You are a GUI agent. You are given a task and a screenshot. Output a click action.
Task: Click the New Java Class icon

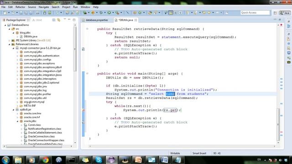pos(140,13)
